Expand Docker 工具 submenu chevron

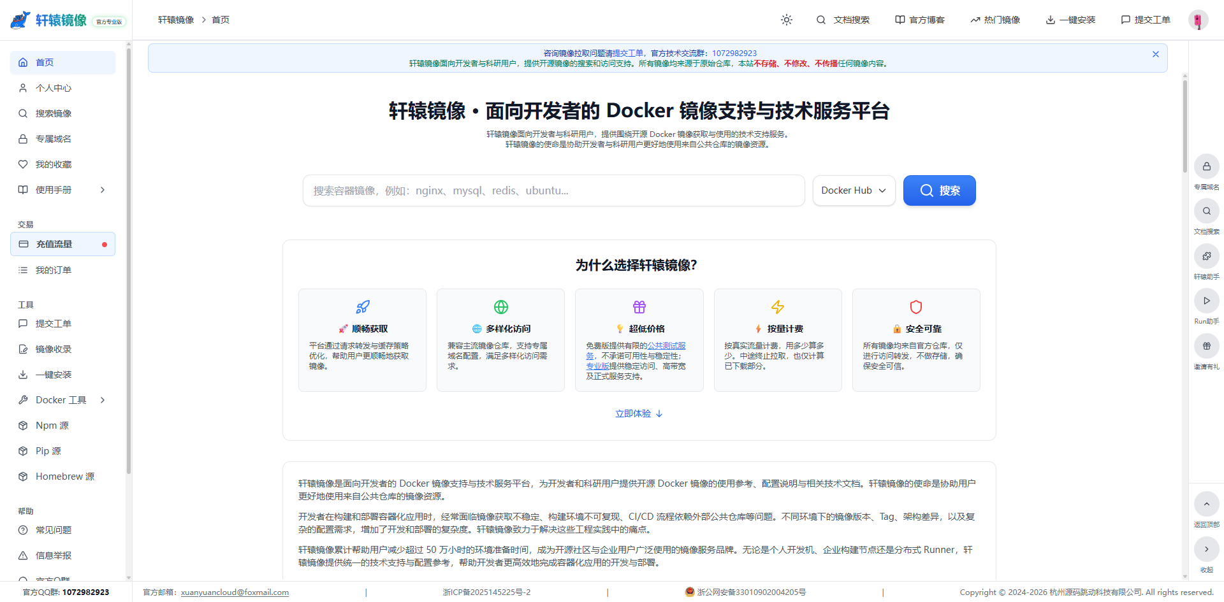[x=103, y=400]
